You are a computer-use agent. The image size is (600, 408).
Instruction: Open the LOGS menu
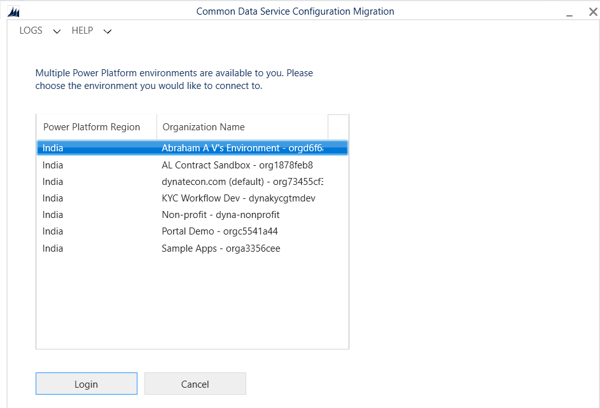point(31,31)
